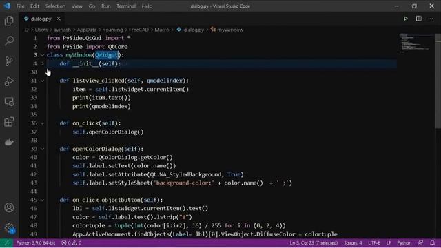Expand the folded __init__ method

[x=42, y=64]
